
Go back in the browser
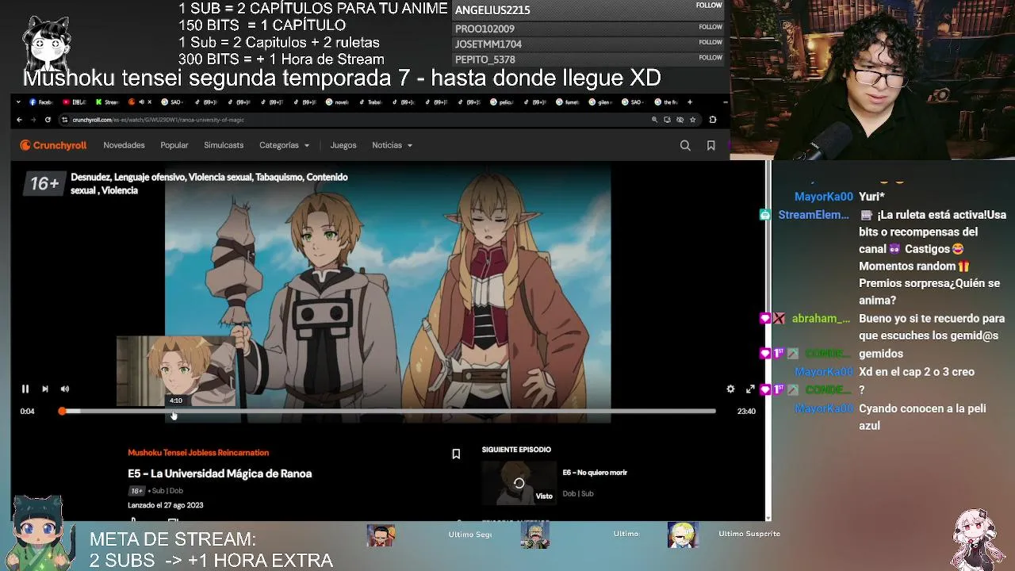coord(20,120)
